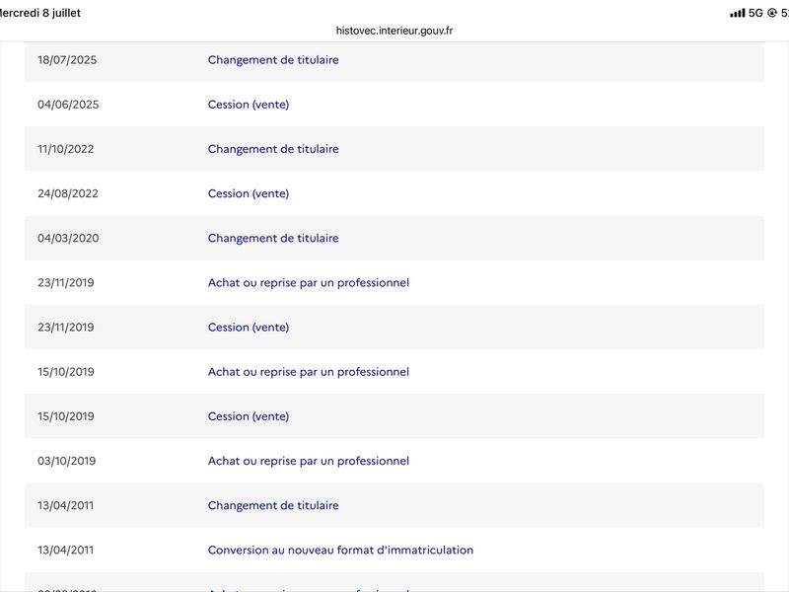The height and width of the screenshot is (592, 789).
Task: Open the 04/03/2020 Changement de titulaire entry
Action: click(x=394, y=238)
